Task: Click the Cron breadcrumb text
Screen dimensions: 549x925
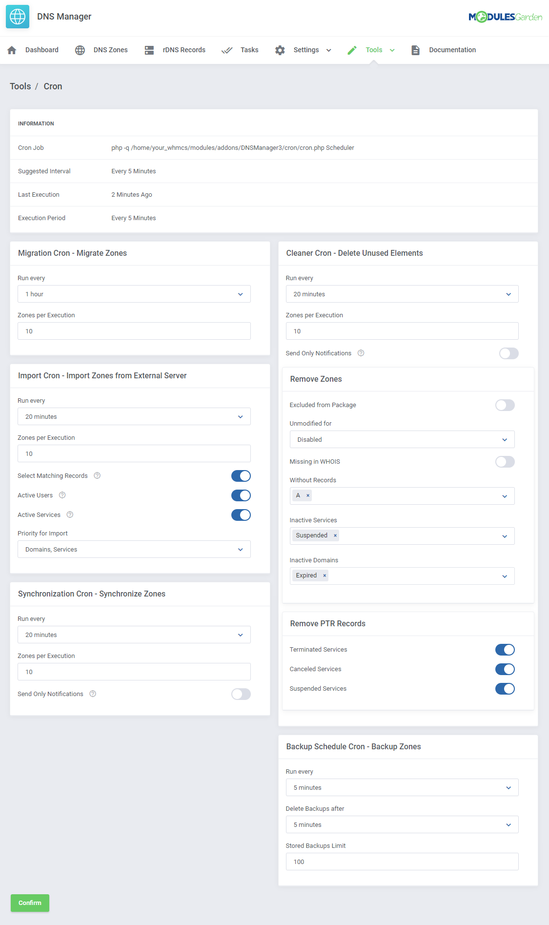Action: (53, 86)
